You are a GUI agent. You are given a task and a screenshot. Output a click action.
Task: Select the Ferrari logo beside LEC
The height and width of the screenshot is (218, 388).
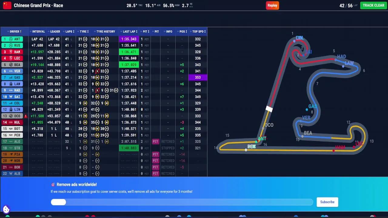(11, 58)
